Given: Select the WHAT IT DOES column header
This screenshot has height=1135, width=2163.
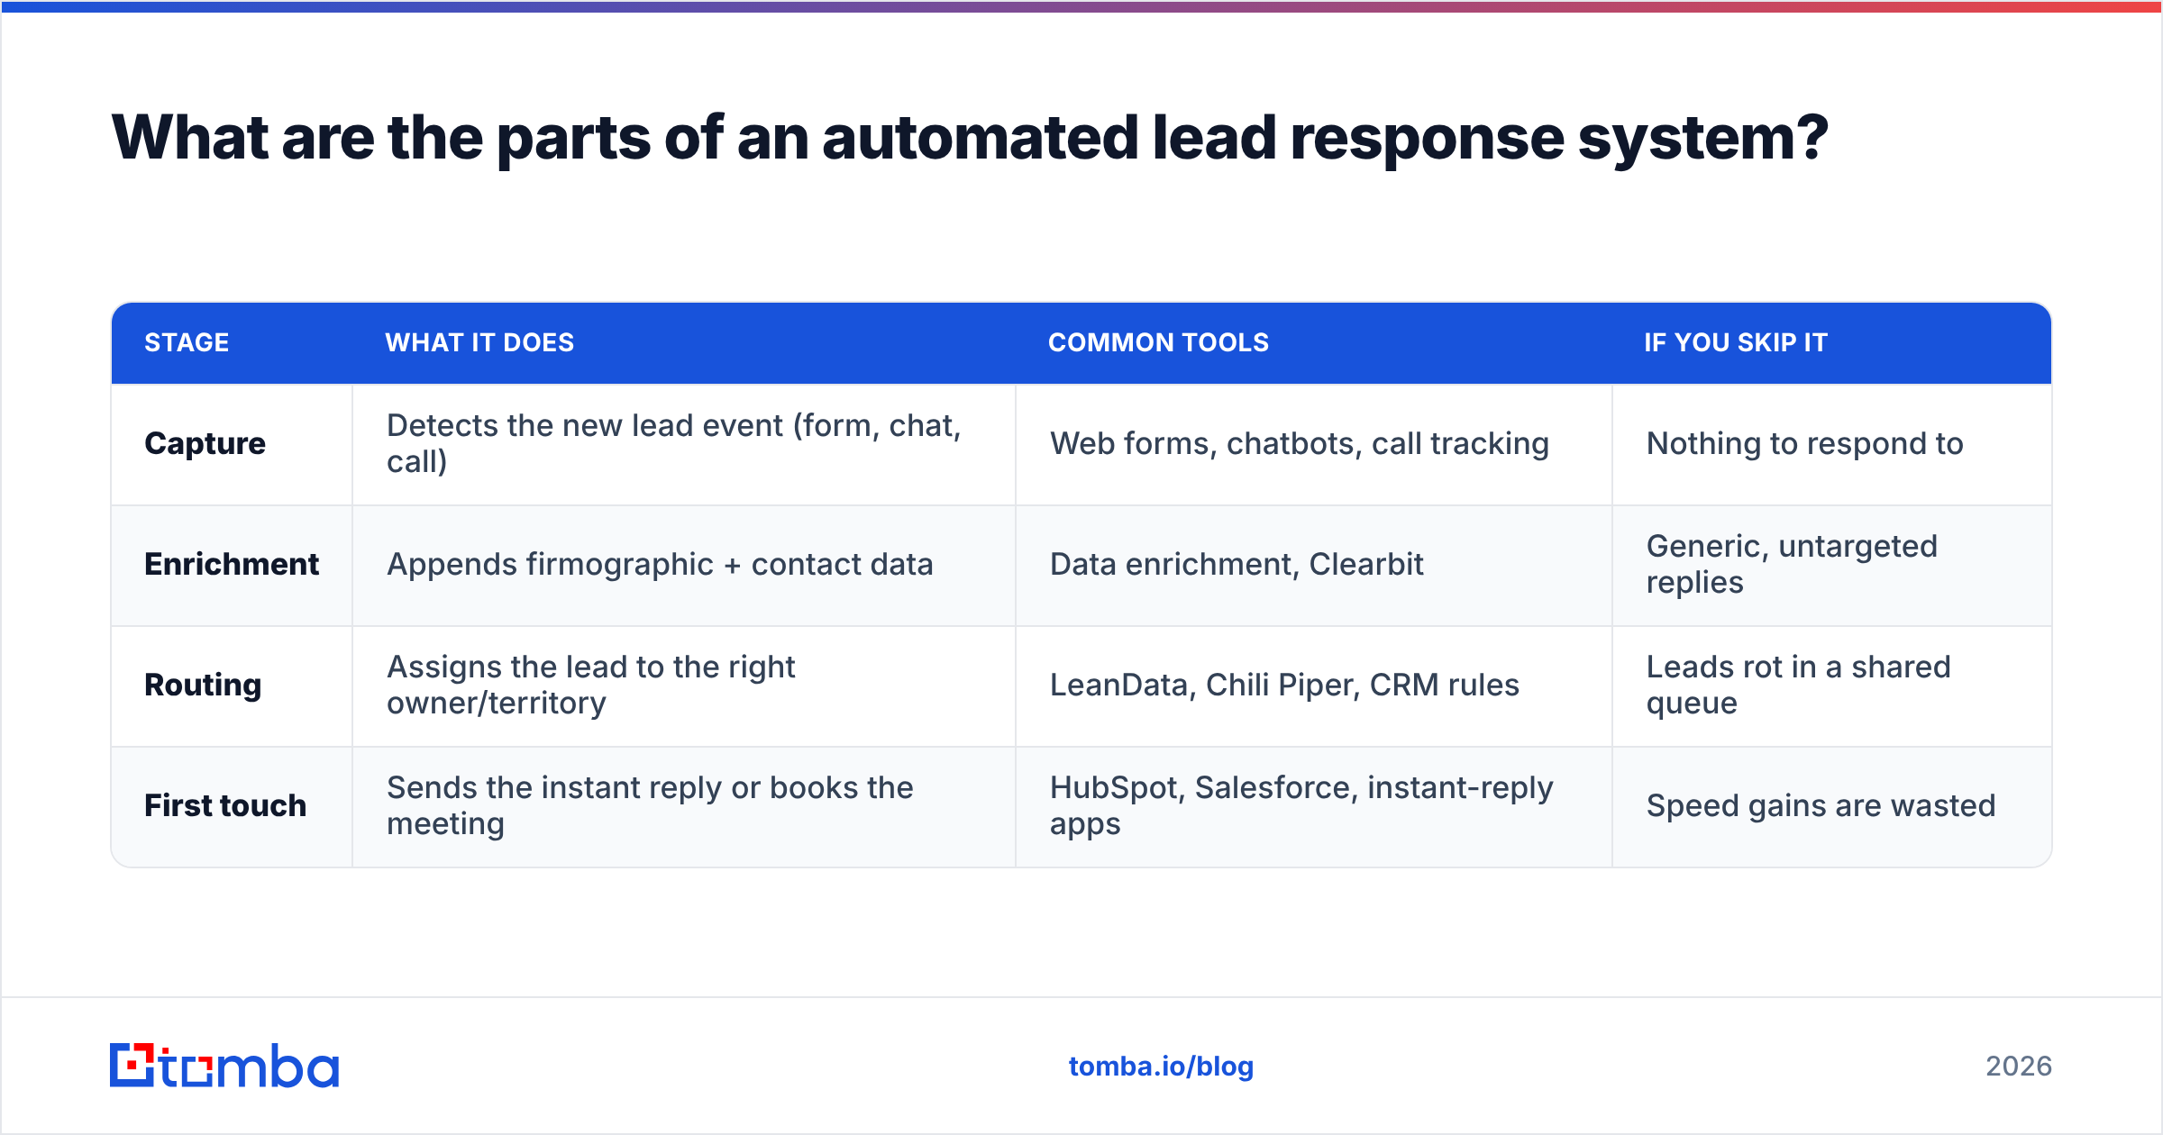Looking at the screenshot, I should [x=479, y=342].
